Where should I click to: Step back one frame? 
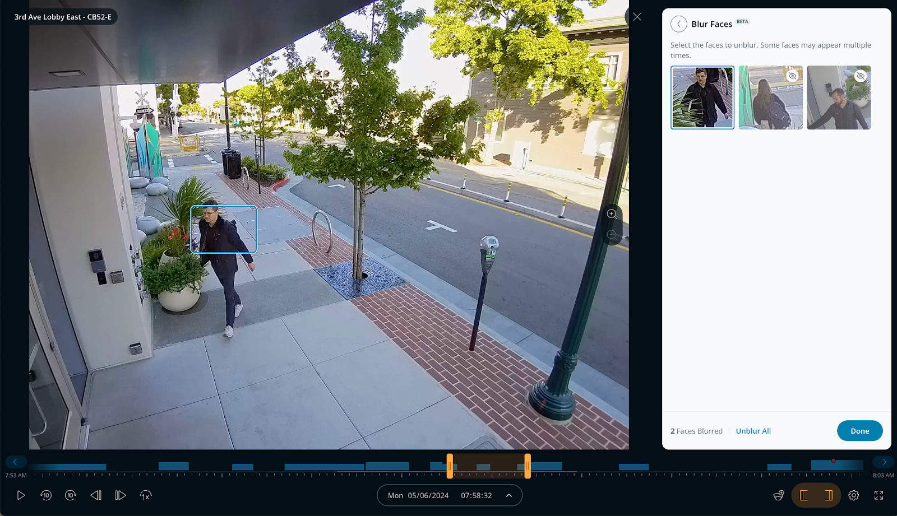96,495
